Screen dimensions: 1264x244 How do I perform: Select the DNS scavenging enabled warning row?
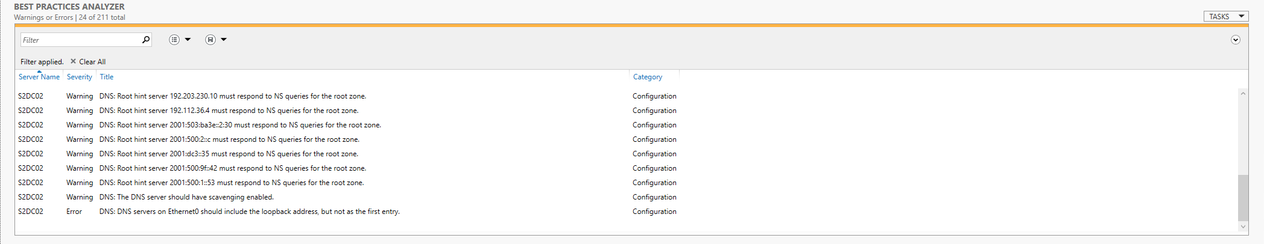pos(186,197)
